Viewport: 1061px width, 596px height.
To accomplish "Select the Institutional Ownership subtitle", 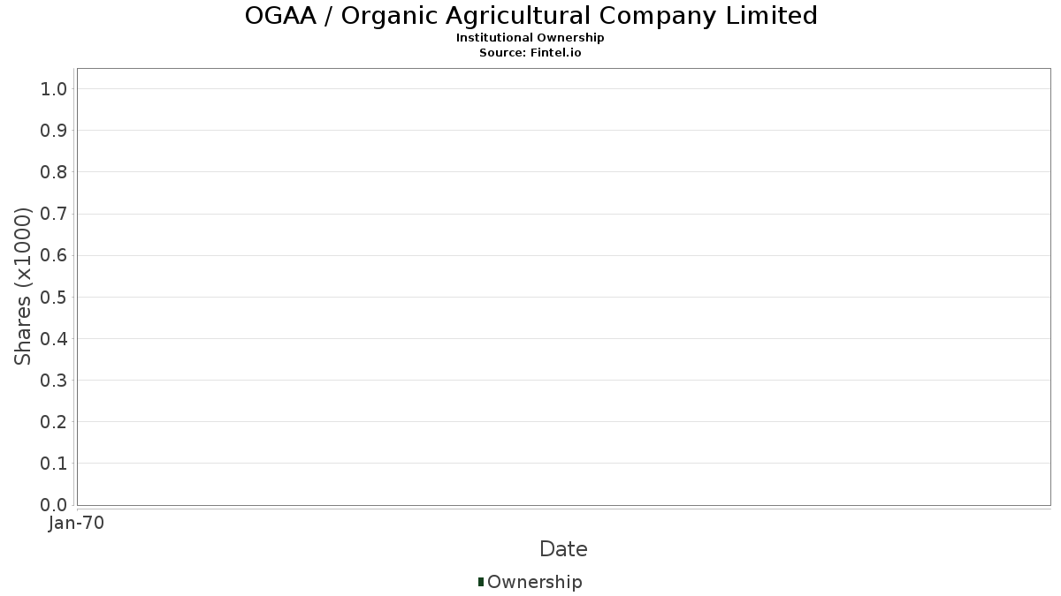I will pos(530,38).
